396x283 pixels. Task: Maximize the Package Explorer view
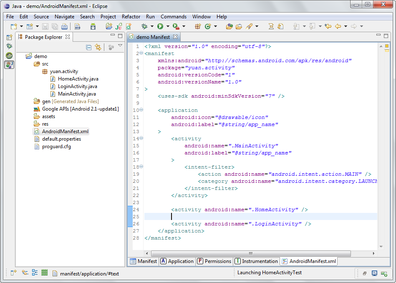point(120,36)
